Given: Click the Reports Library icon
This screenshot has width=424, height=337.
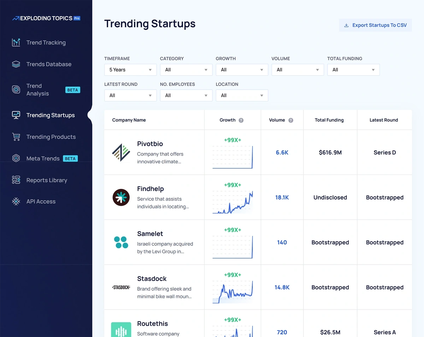Looking at the screenshot, I should point(16,180).
